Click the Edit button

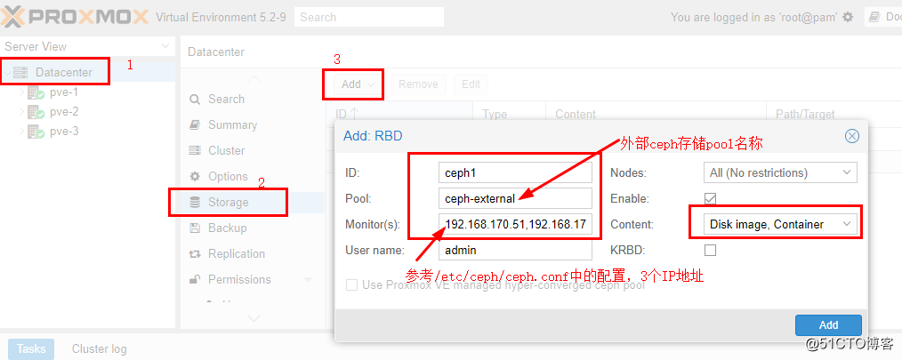[x=471, y=84]
